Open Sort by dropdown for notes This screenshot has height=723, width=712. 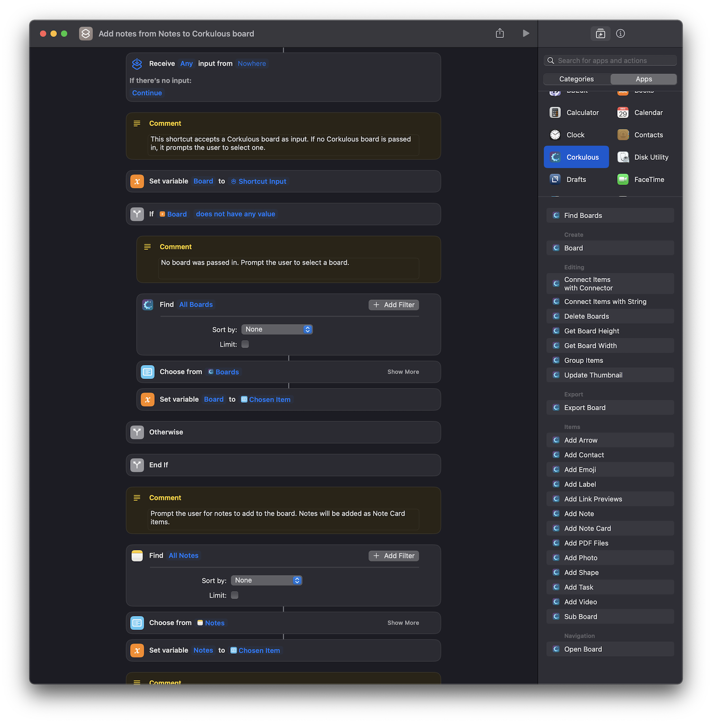pyautogui.click(x=267, y=580)
